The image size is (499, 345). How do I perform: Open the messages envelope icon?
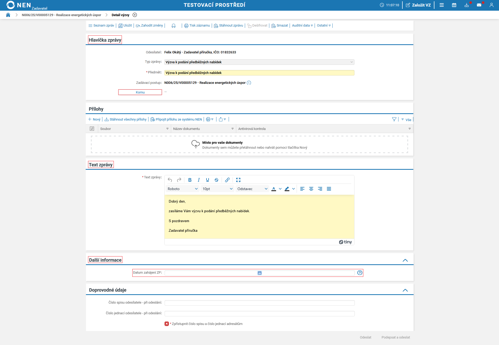[x=479, y=5]
